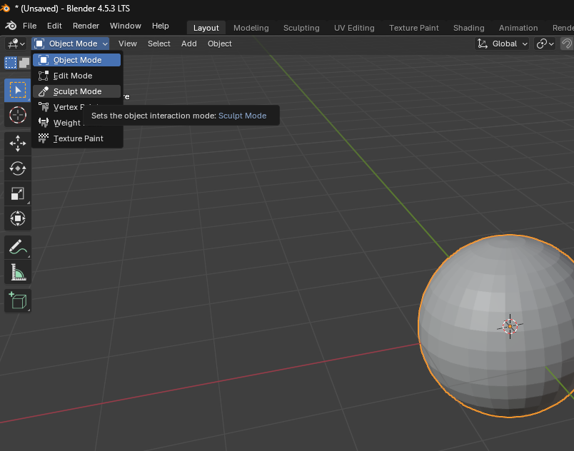Select the Move tool in the toolbar
This screenshot has width=574, height=451.
[17, 143]
